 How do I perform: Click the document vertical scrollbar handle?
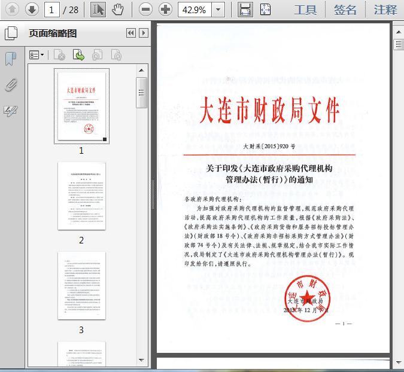399,44
